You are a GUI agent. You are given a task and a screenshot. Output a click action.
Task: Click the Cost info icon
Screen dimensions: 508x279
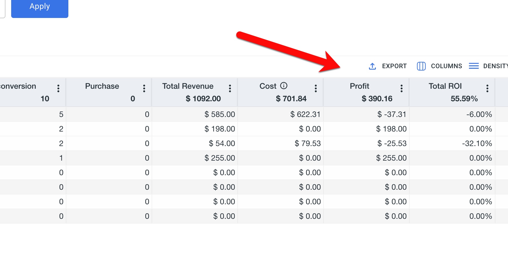[x=284, y=86]
